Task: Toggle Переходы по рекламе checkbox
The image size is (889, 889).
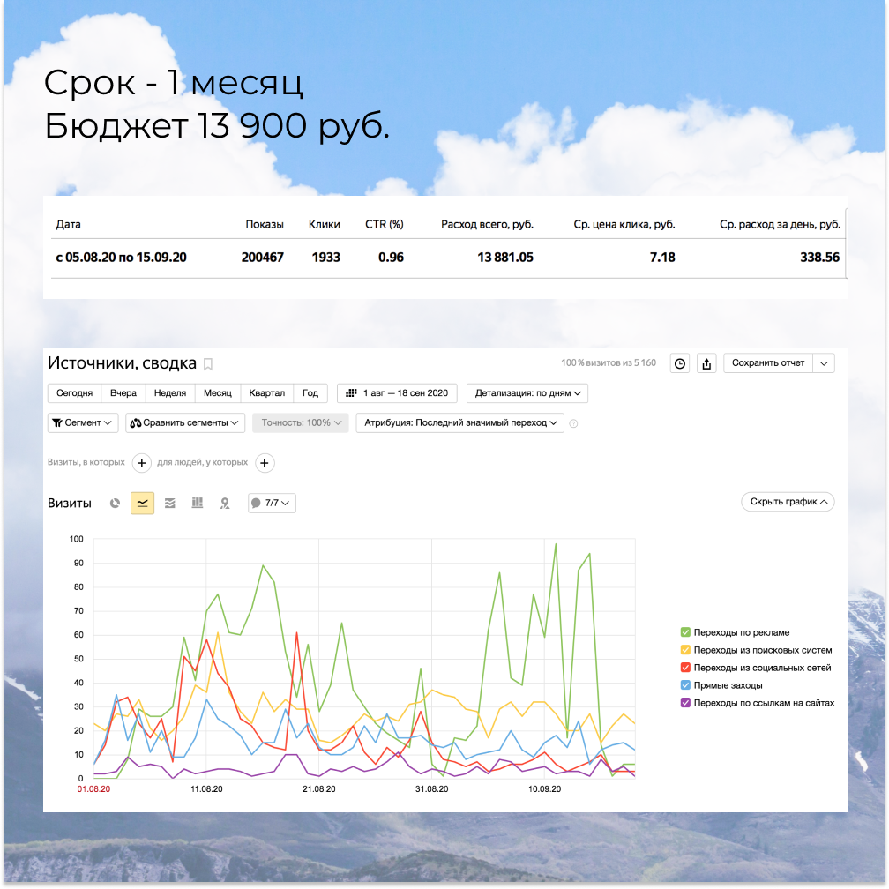Action: [x=685, y=632]
